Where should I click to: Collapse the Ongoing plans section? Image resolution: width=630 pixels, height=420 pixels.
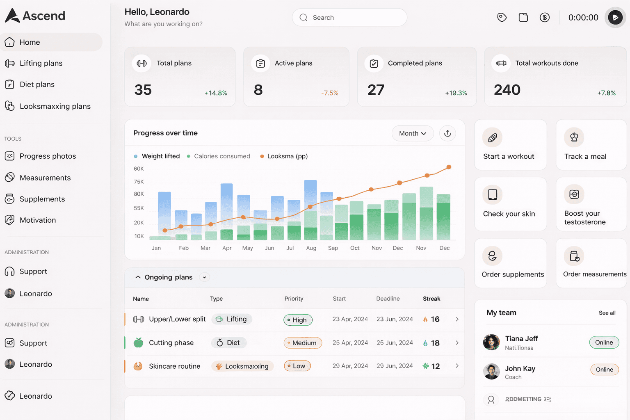[x=138, y=277]
